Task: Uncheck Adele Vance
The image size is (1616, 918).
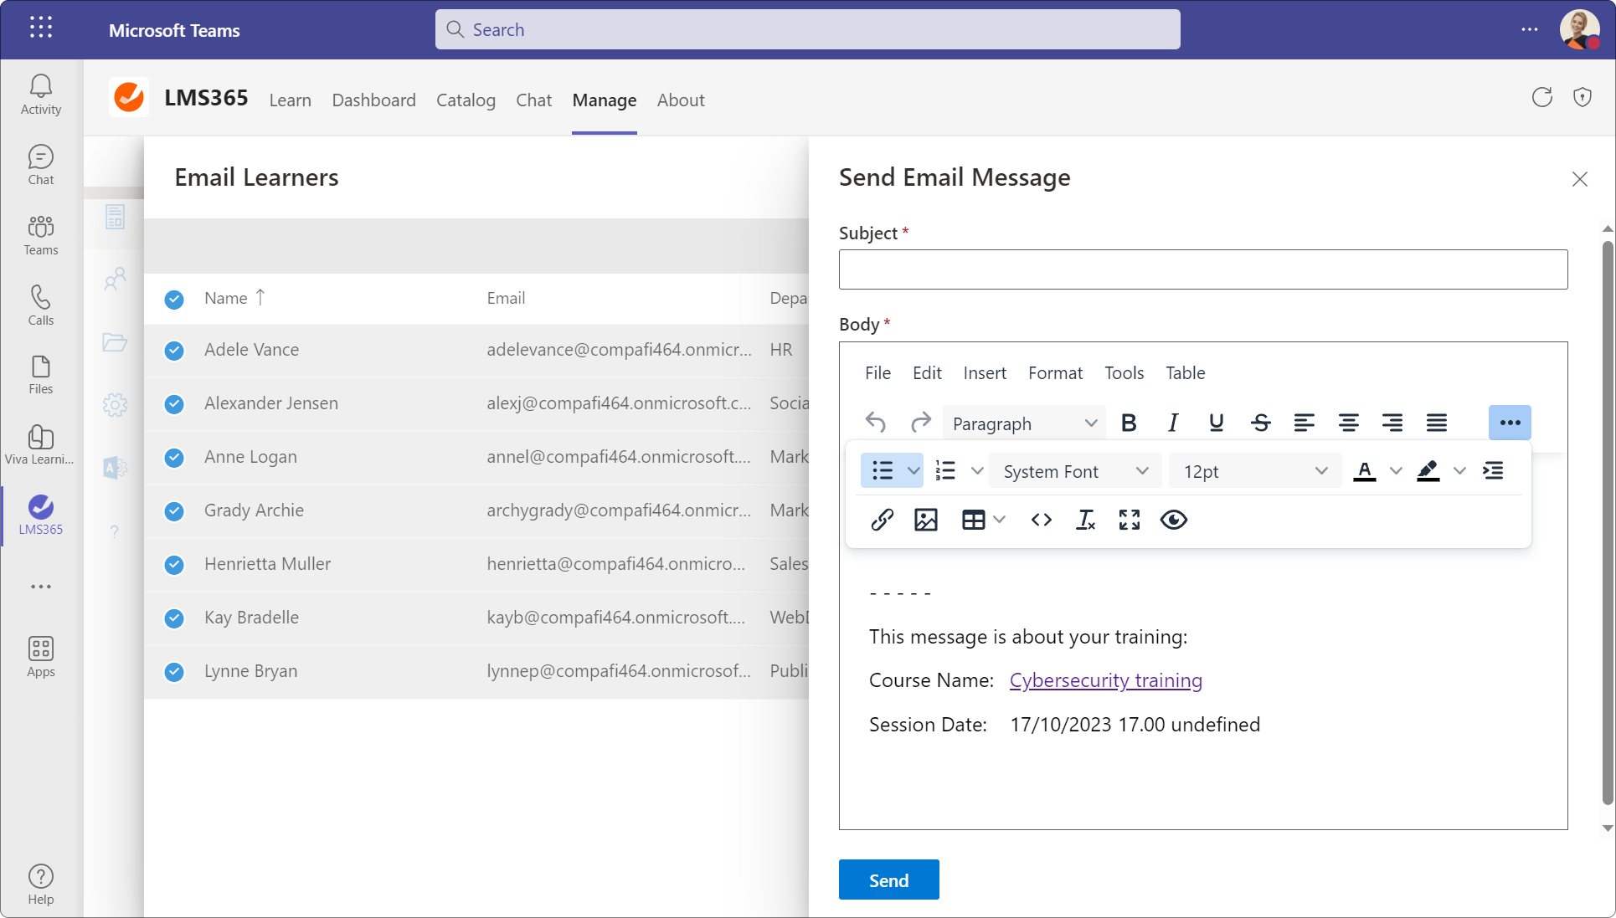Action: [174, 351]
